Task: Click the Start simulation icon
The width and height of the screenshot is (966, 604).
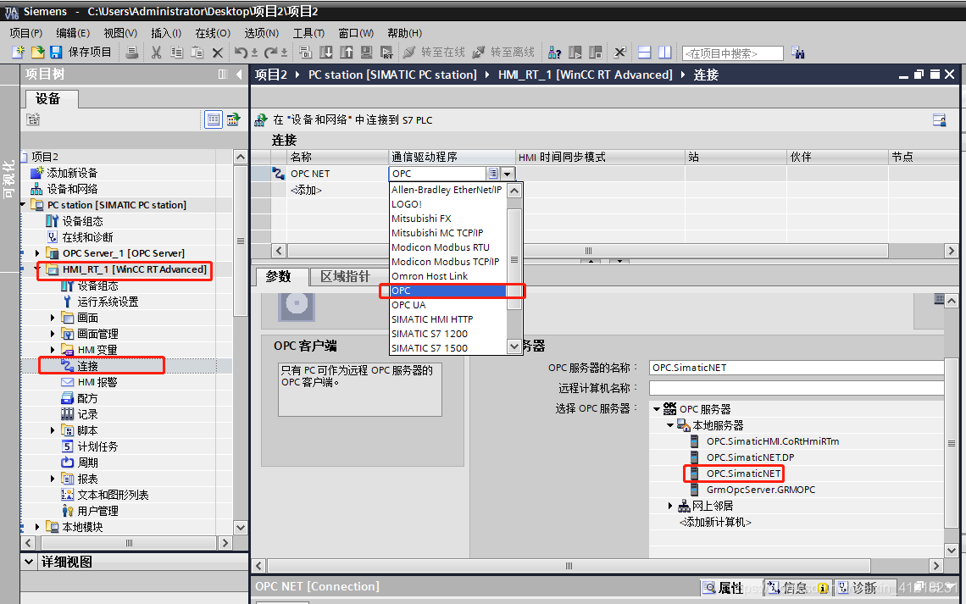Action: click(367, 53)
